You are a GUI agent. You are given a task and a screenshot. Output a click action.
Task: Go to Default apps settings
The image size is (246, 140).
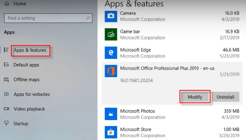(x=26, y=65)
